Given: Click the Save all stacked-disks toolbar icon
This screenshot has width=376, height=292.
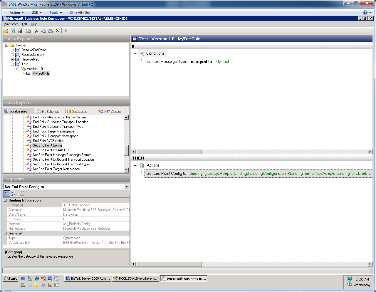Looking at the screenshot, I should coord(20,31).
